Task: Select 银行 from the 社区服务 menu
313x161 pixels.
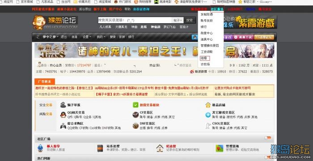Action: [203, 27]
